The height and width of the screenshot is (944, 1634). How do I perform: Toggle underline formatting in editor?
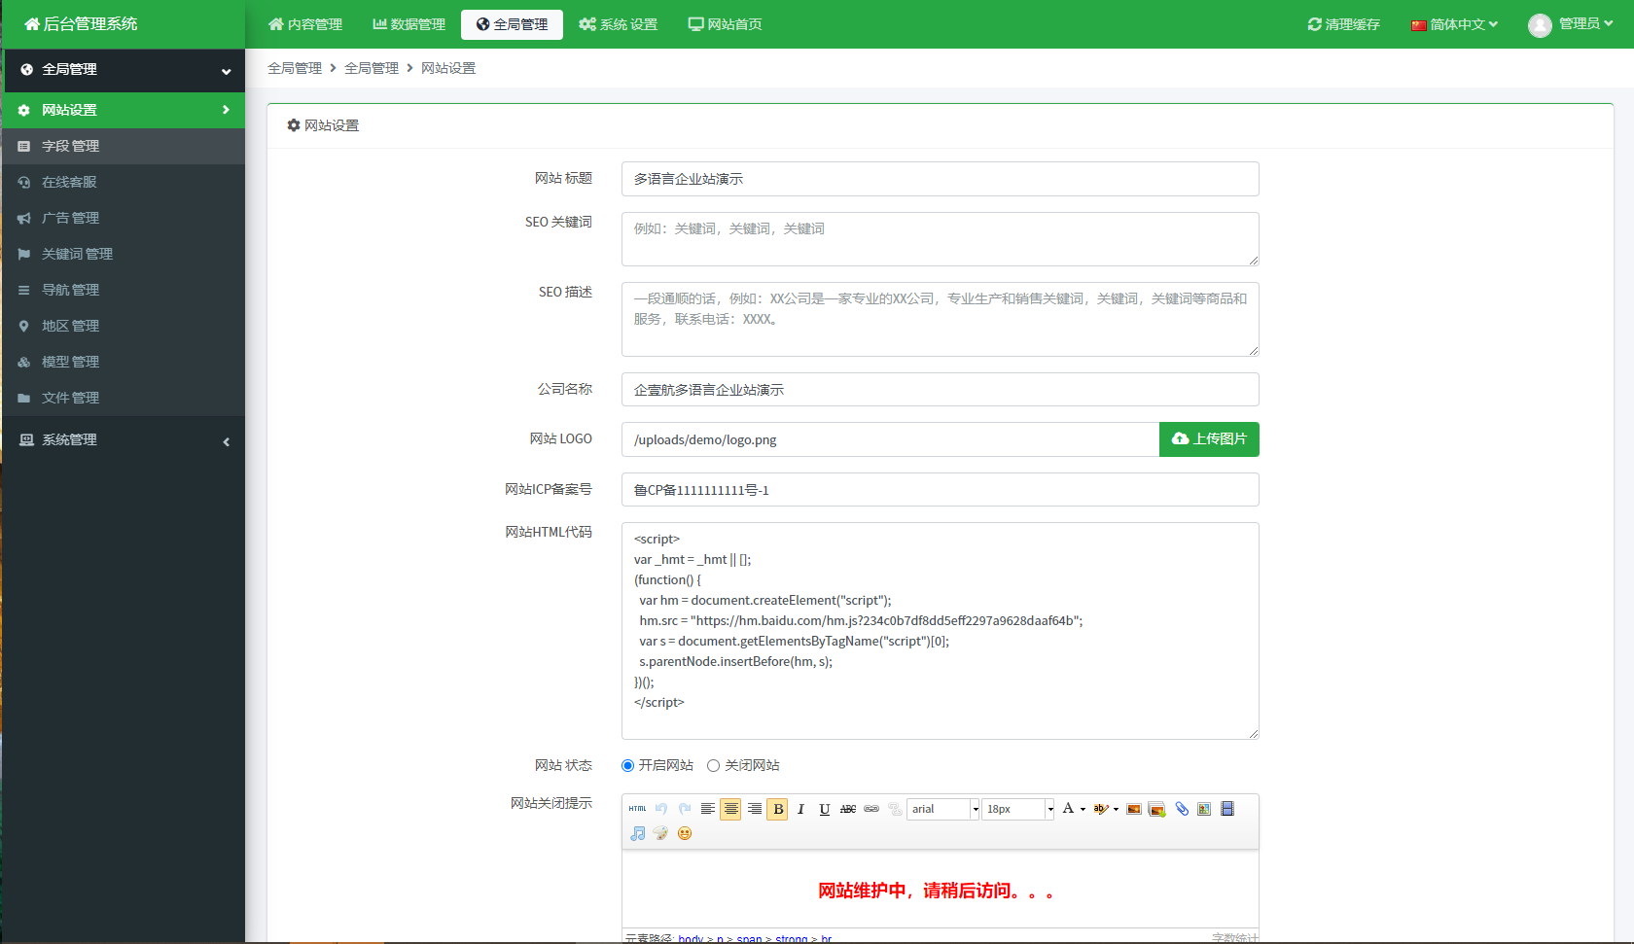pyautogui.click(x=825, y=809)
